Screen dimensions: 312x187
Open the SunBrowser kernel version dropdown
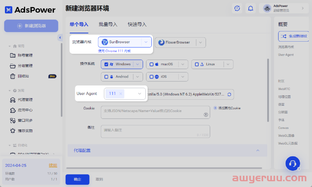tap(146, 42)
